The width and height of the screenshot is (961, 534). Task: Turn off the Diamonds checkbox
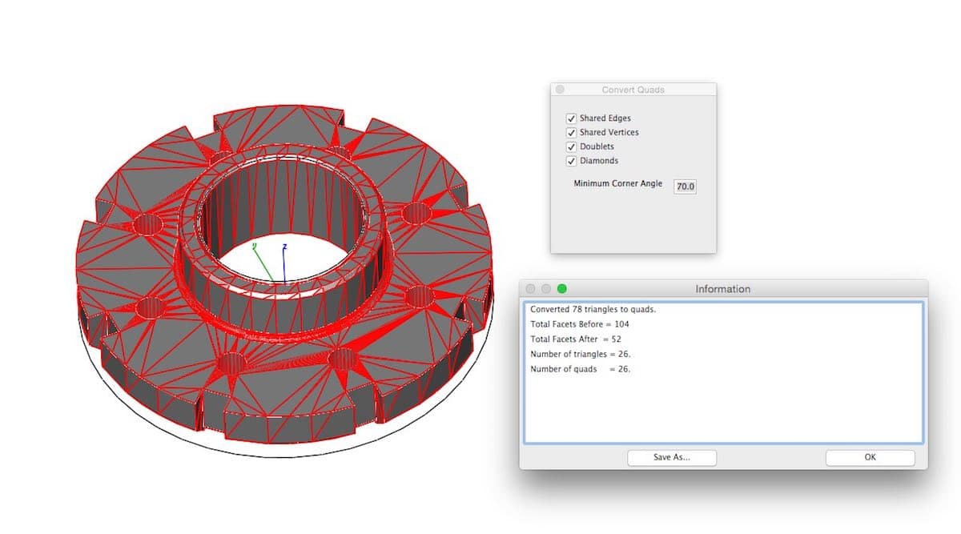(572, 161)
